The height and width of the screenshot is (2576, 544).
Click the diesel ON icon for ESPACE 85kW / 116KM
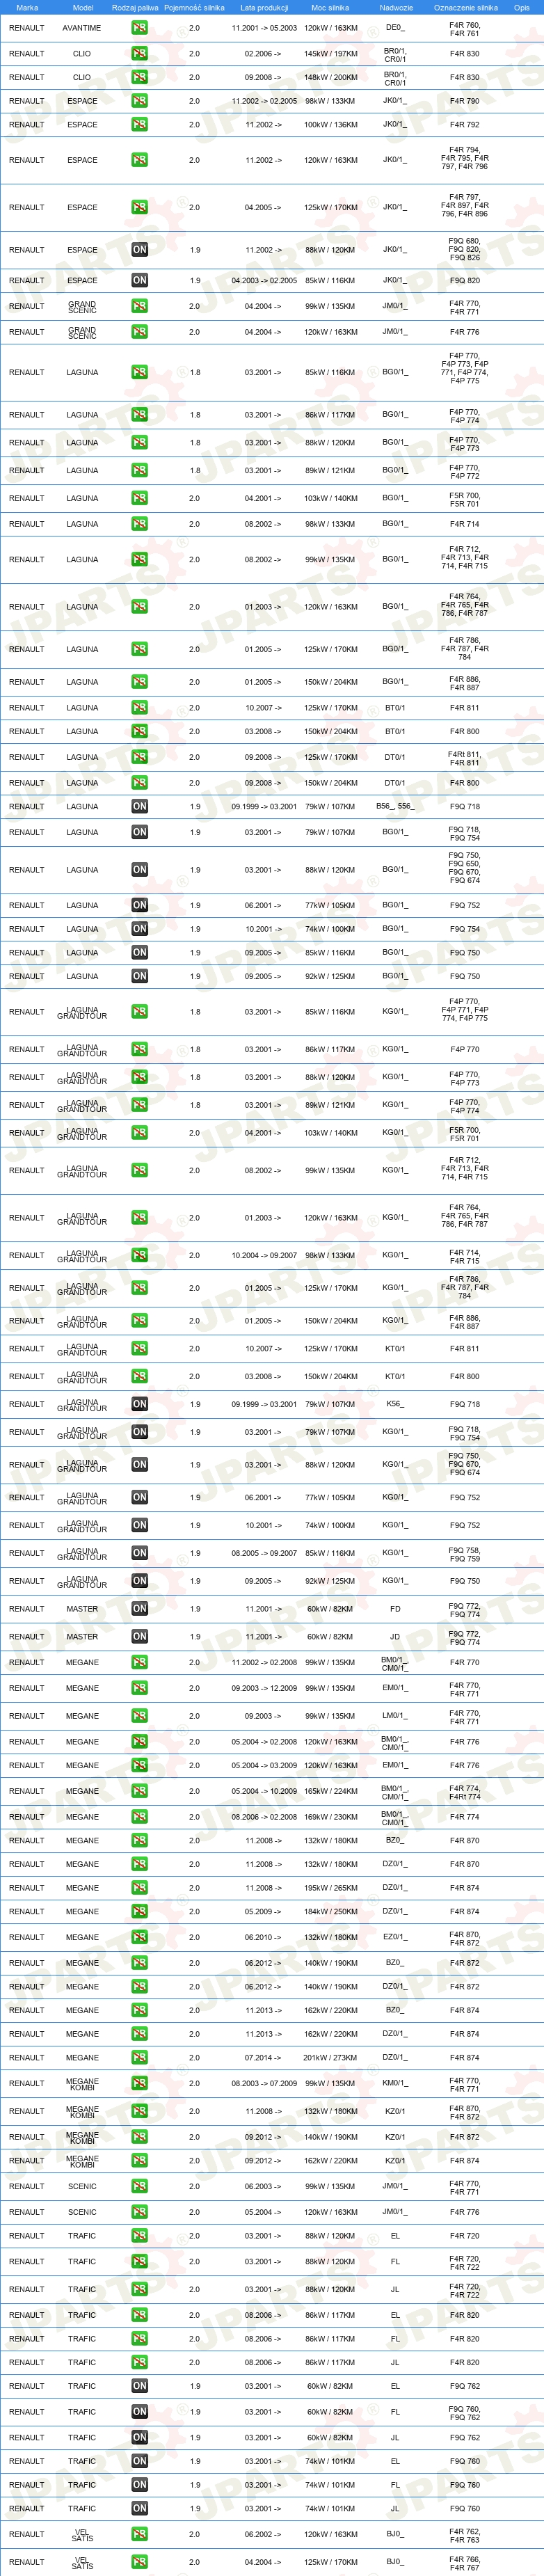(x=139, y=281)
